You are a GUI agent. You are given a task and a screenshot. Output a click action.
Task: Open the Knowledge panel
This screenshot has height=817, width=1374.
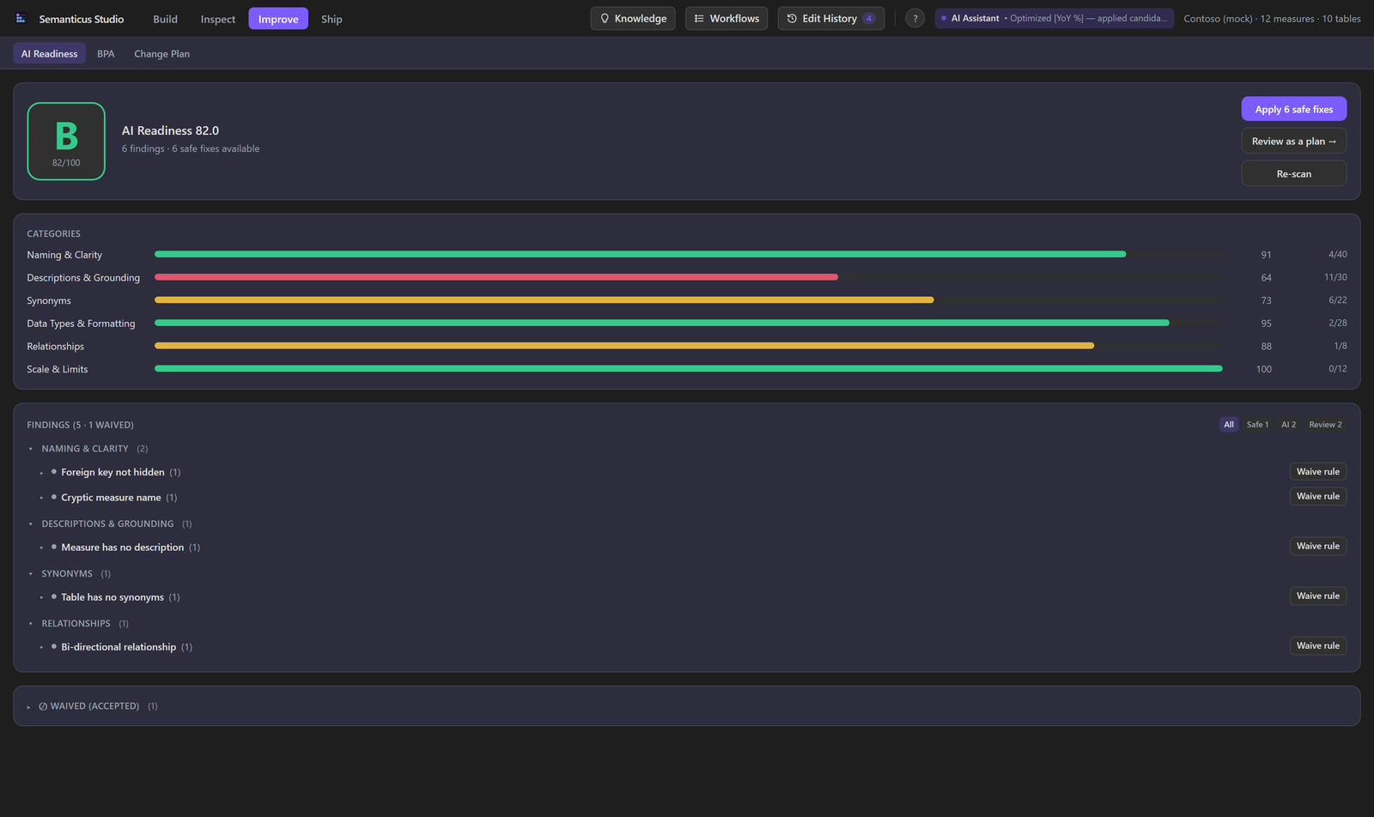tap(633, 18)
